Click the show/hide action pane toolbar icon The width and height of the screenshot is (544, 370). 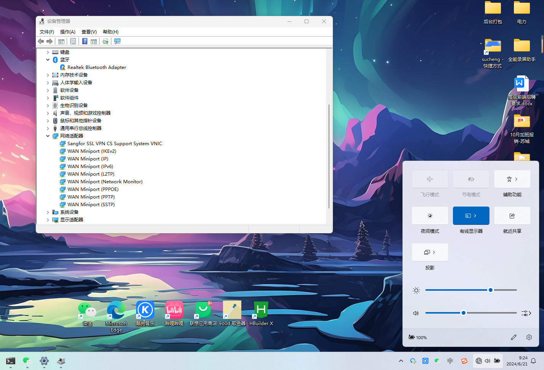point(94,41)
